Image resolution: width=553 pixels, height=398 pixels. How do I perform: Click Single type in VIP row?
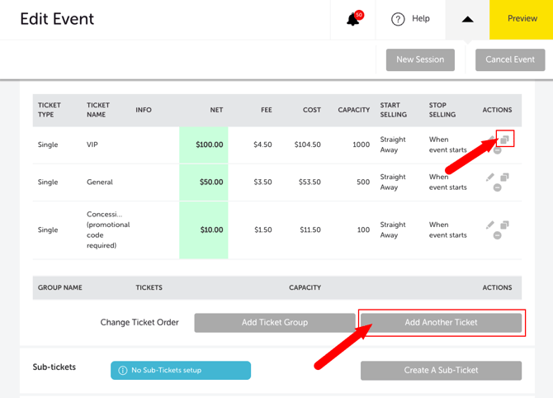pos(48,145)
